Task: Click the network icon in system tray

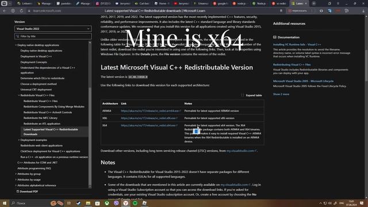Action: coord(325,203)
